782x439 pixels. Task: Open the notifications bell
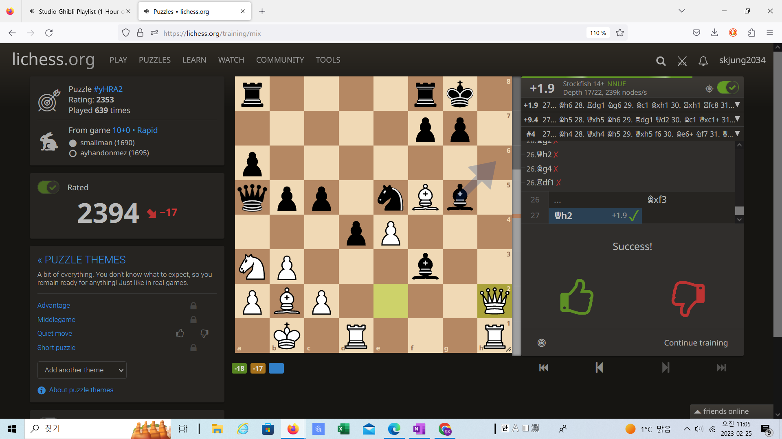703,61
